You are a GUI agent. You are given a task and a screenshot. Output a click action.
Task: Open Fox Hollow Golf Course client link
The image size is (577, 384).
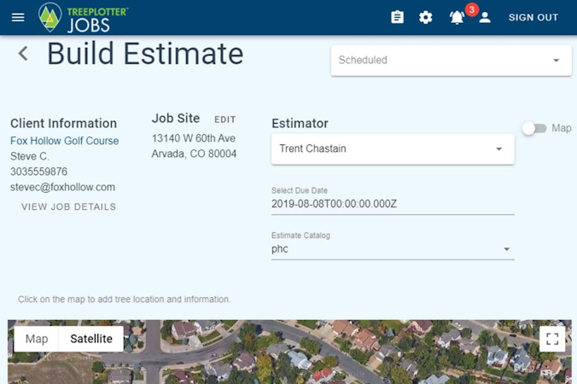click(x=64, y=141)
